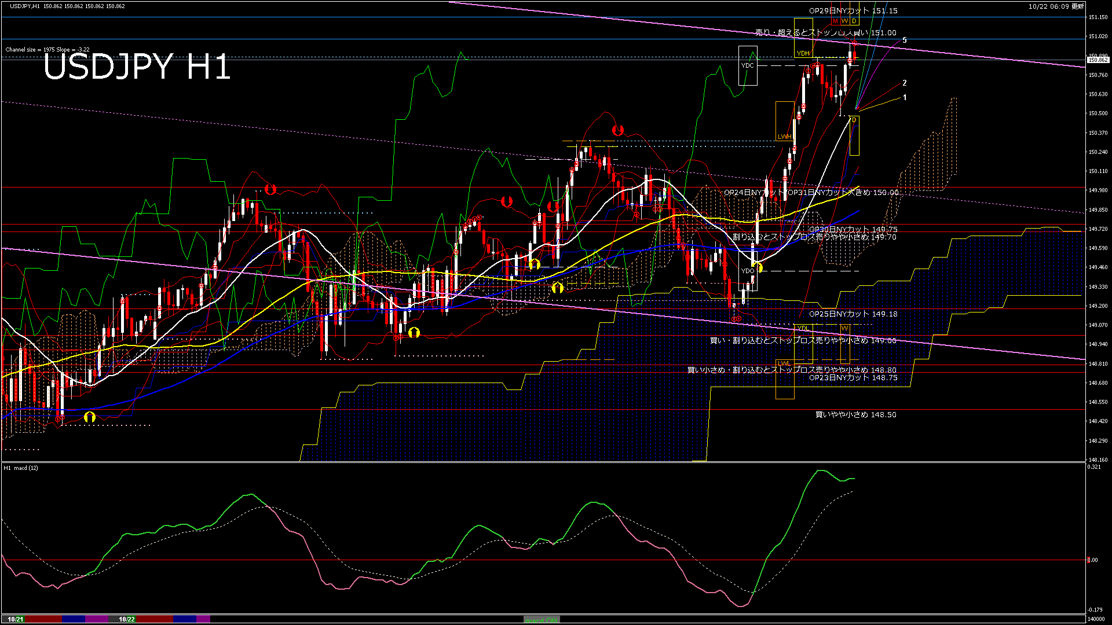The width and height of the screenshot is (1112, 625).
Task: Click the first dark red session bar
Action: pos(43,619)
